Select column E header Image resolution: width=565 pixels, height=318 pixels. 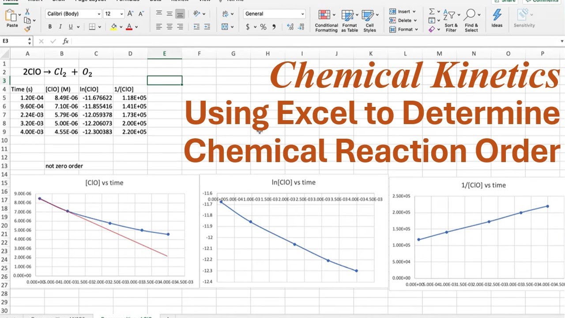click(x=165, y=54)
